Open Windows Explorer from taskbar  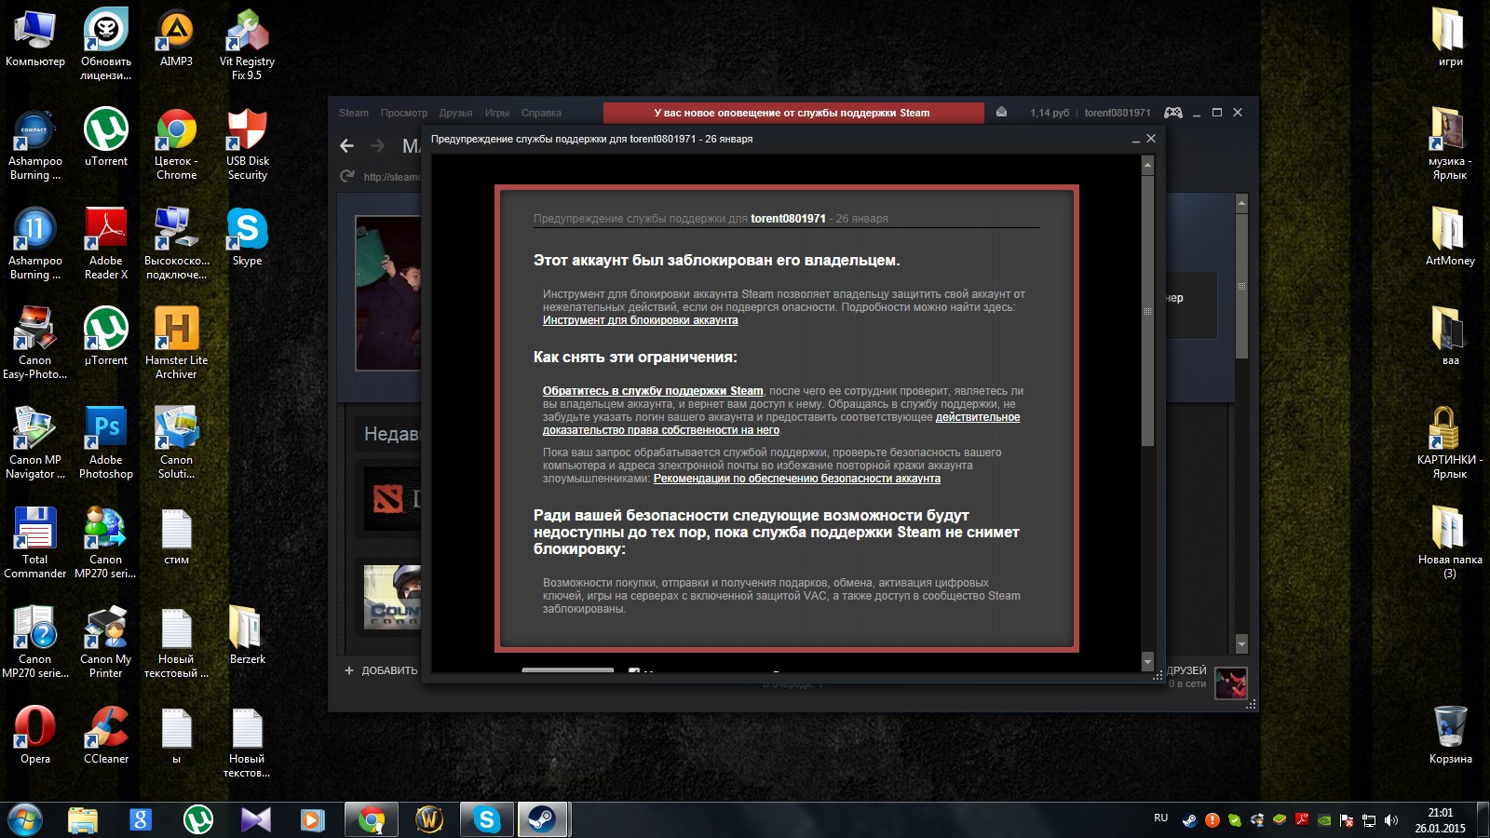[x=83, y=820]
